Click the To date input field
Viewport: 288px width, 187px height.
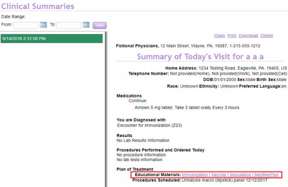tap(69, 25)
